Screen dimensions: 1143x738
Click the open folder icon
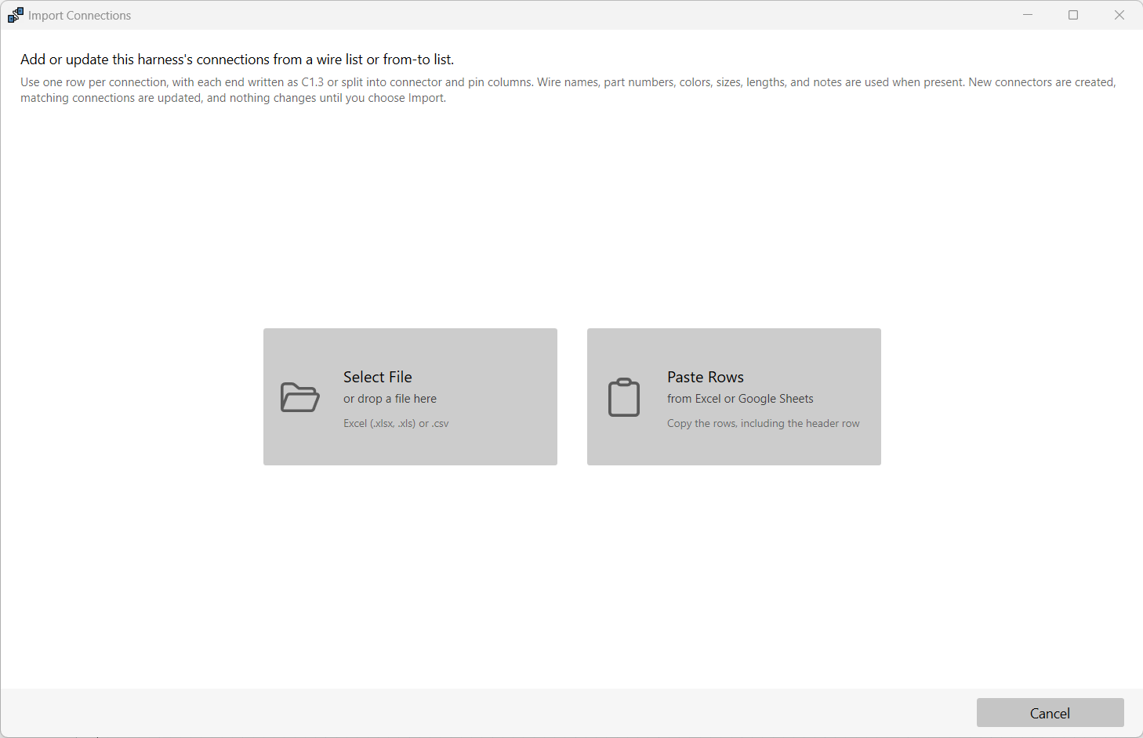tap(299, 397)
